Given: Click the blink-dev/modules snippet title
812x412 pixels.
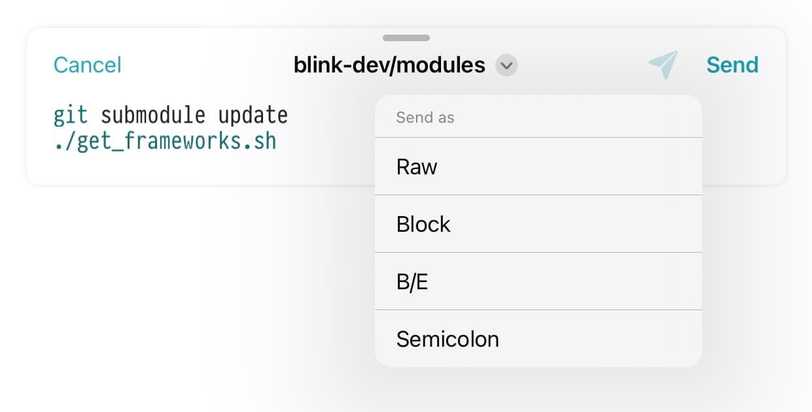Looking at the screenshot, I should pyautogui.click(x=389, y=65).
